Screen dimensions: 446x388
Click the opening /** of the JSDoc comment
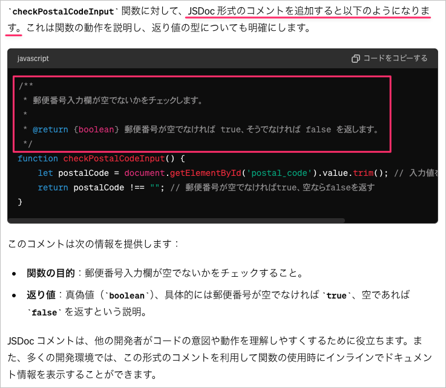26,85
